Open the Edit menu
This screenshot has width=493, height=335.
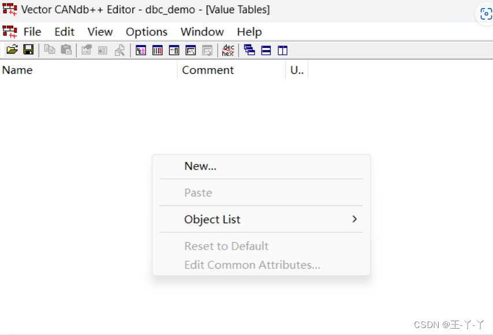(64, 32)
